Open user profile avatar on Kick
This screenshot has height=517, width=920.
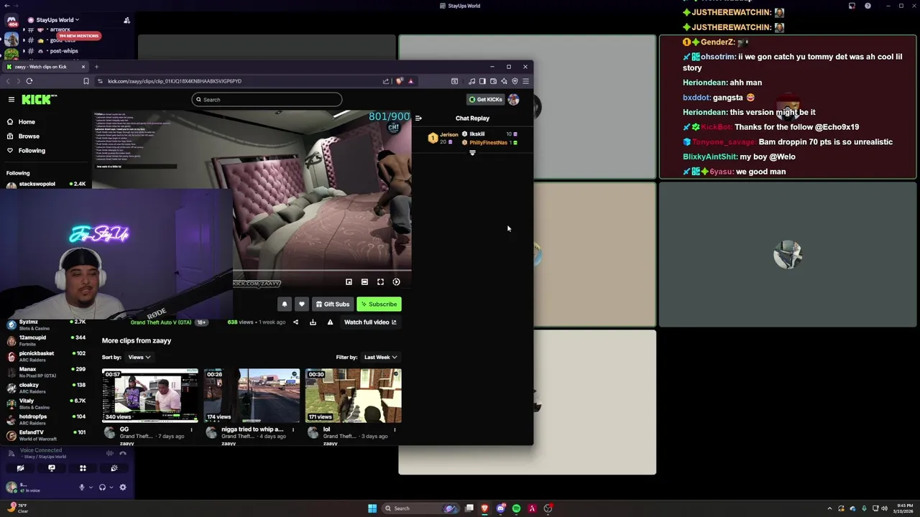(513, 100)
